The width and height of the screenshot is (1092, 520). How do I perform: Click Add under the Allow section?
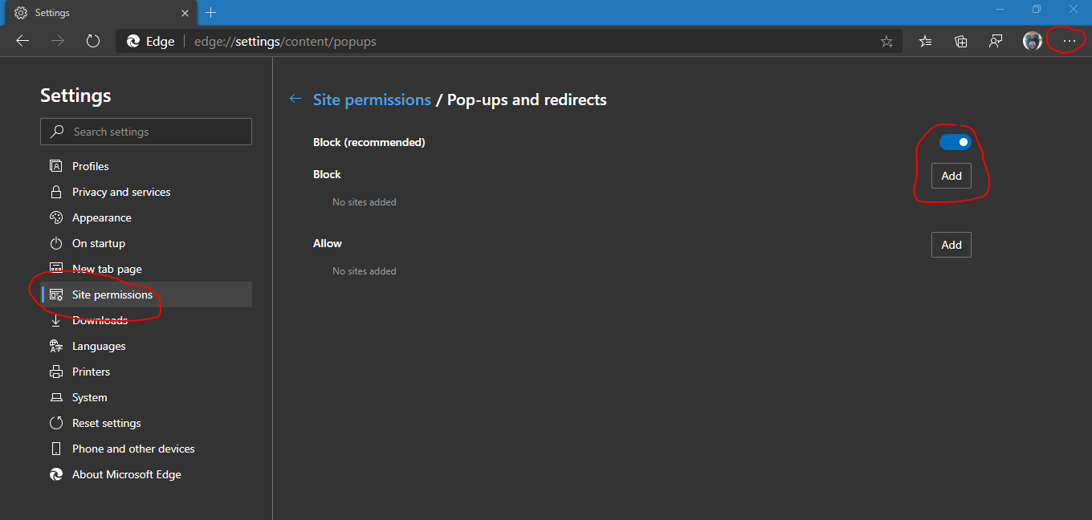(951, 245)
